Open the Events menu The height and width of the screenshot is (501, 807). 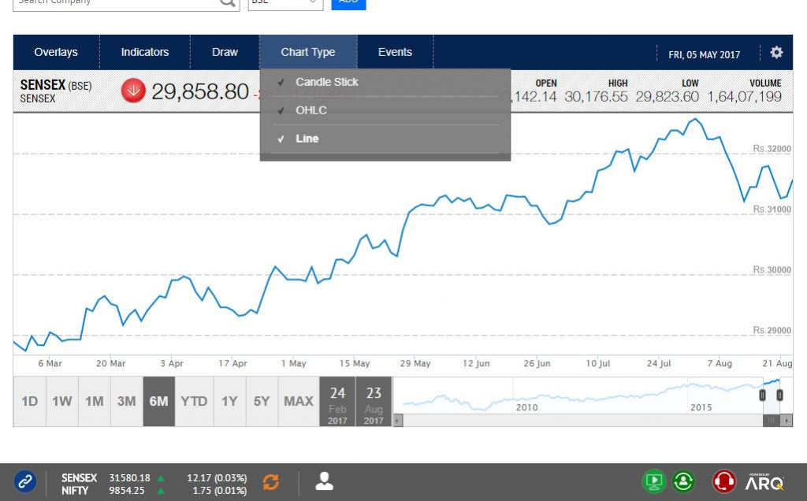click(x=395, y=52)
